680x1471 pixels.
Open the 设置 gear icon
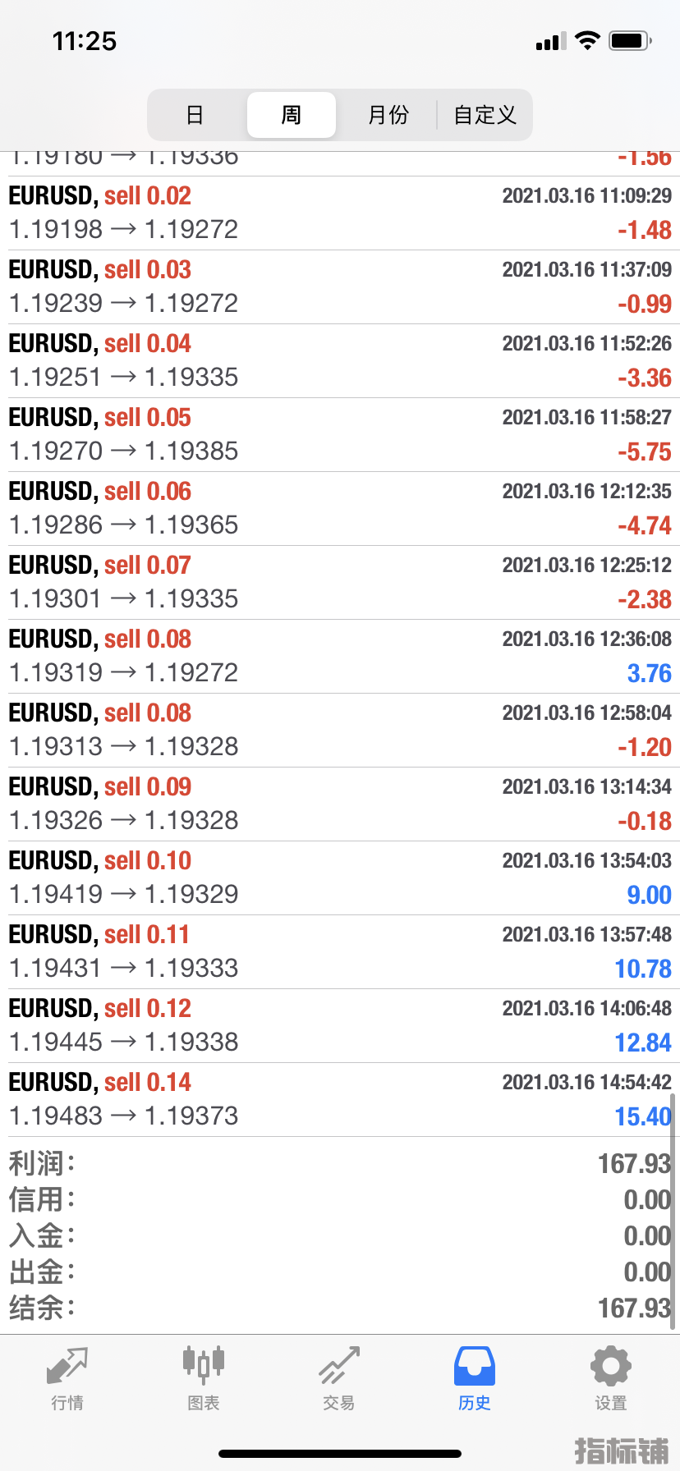pyautogui.click(x=611, y=1366)
